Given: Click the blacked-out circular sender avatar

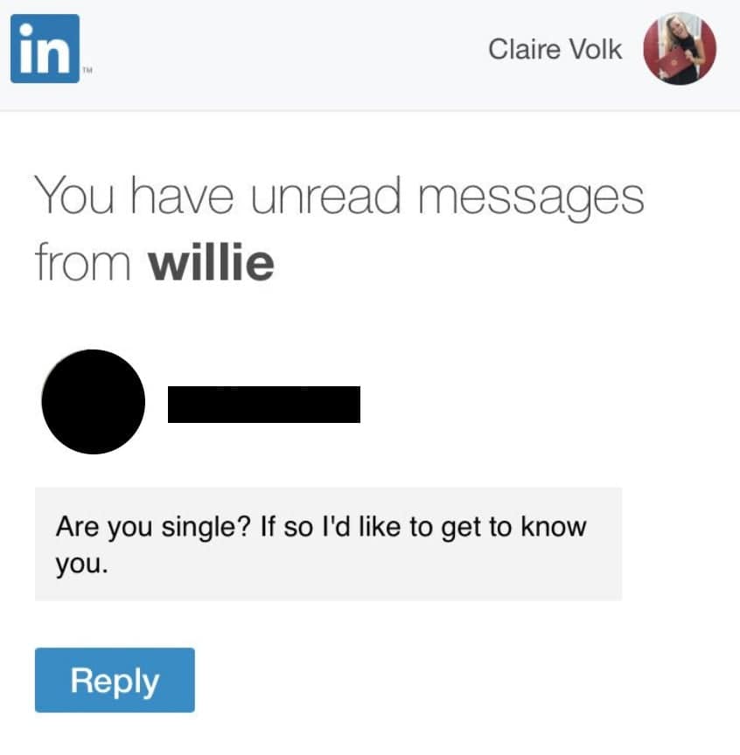Looking at the screenshot, I should tap(94, 402).
